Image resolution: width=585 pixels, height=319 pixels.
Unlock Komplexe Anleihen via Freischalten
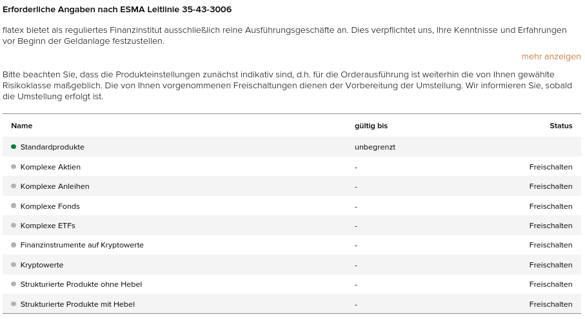click(x=550, y=186)
